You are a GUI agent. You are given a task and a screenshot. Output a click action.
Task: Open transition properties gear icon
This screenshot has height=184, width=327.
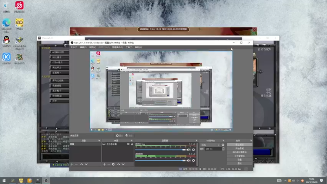click(223, 145)
